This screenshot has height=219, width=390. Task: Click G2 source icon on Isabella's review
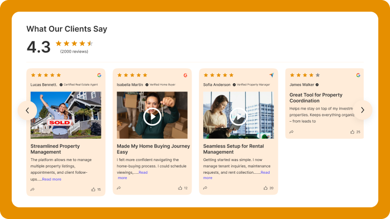[185, 75]
